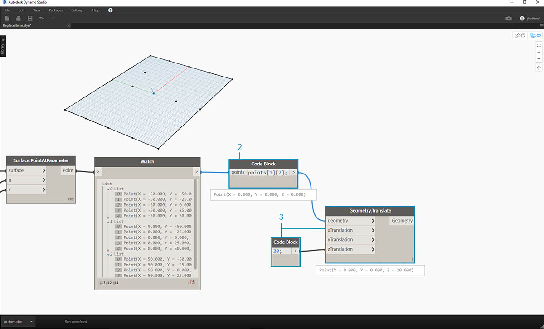Open the Packages menu
The height and width of the screenshot is (329, 544).
tap(56, 10)
